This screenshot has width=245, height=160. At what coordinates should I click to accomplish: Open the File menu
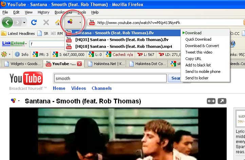[x=5, y=12]
